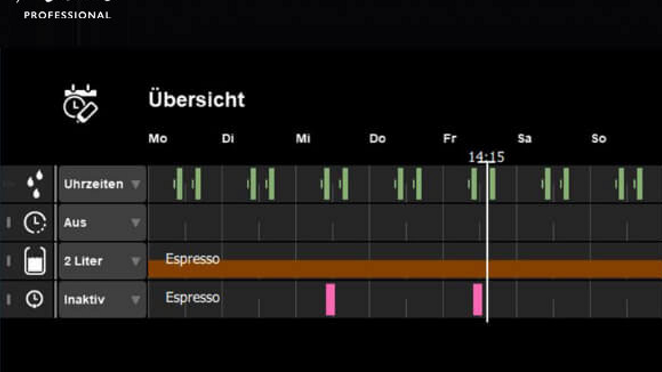Click the refresh clock icon beside Inaktiv
This screenshot has height=372, width=662.
(34, 299)
